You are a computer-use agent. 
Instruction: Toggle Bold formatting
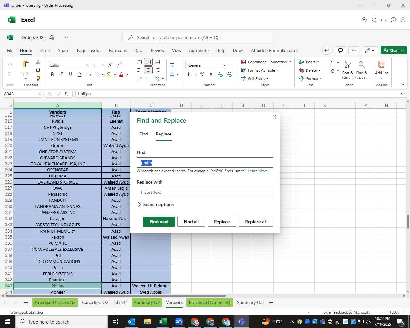52,74
